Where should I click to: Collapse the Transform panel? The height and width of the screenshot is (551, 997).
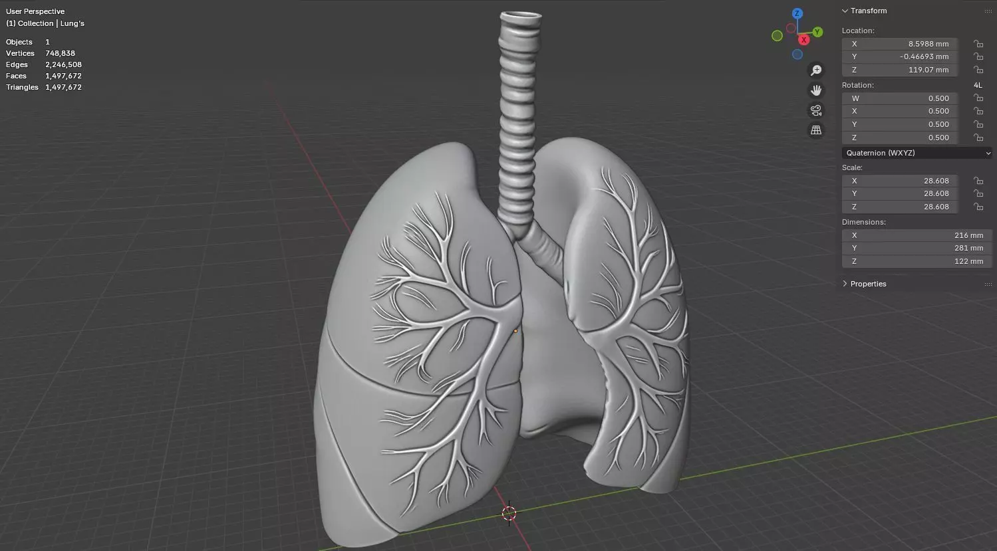[x=845, y=11]
